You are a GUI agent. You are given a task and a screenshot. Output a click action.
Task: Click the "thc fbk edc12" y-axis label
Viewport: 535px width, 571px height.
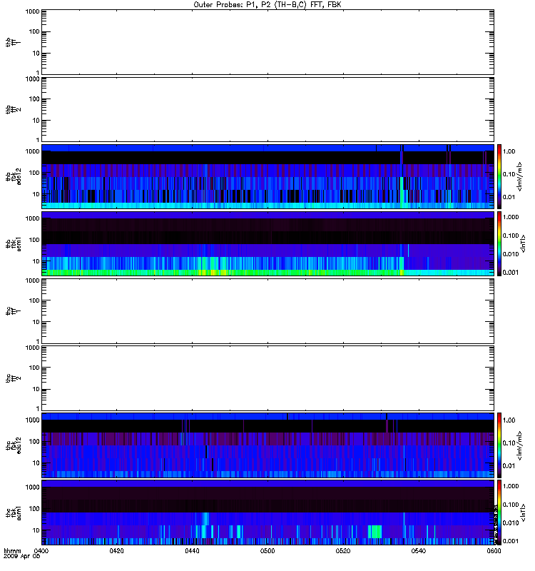[x=14, y=445]
